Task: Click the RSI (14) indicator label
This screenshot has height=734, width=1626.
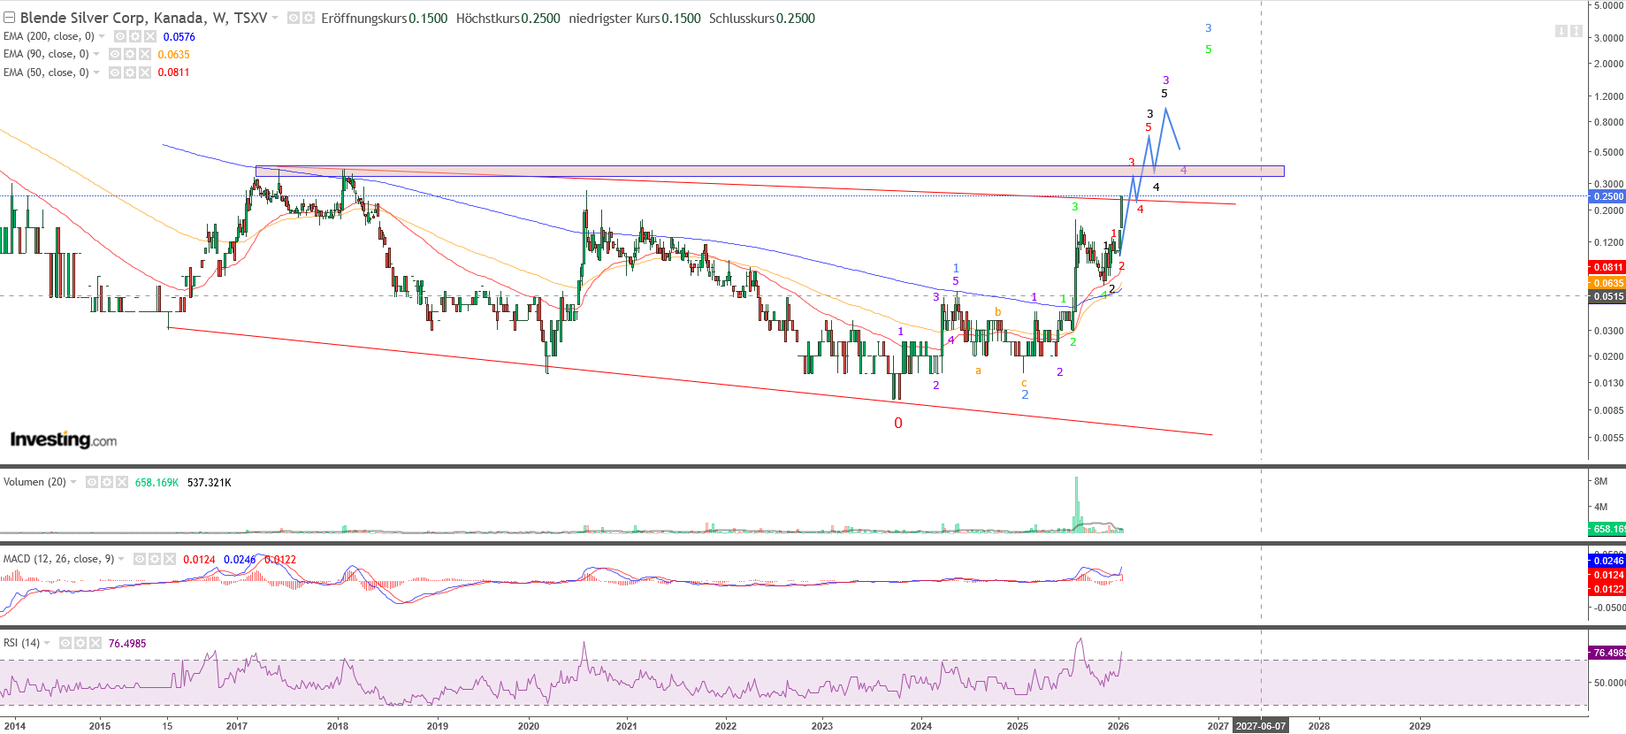Action: click(22, 643)
